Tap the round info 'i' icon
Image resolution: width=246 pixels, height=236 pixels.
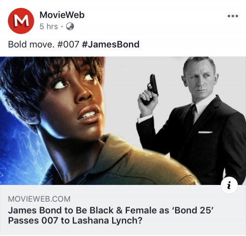(229, 185)
